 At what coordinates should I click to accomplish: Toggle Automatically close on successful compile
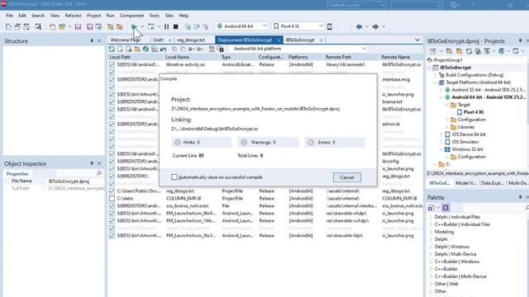pos(174,177)
